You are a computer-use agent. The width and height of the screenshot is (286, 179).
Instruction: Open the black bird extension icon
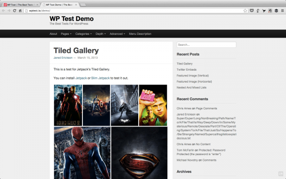pos(264,11)
